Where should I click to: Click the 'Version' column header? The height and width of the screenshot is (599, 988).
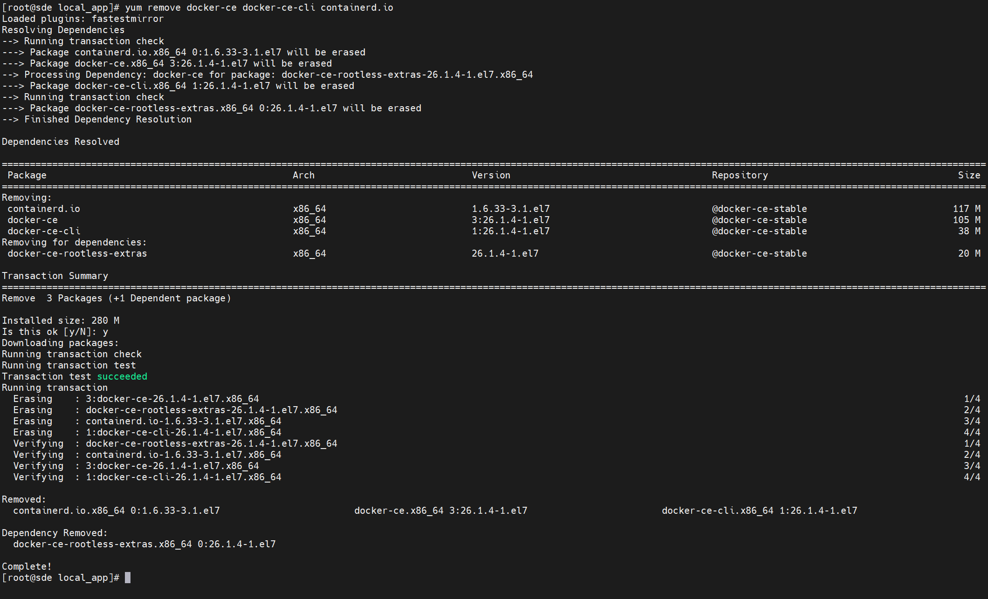491,175
